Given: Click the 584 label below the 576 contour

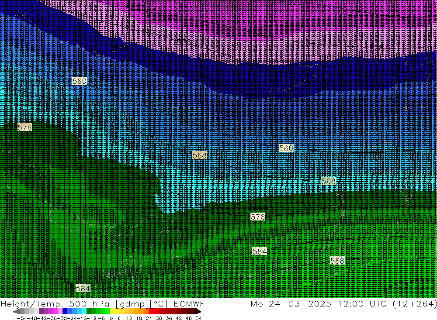Looking at the screenshot, I should (x=259, y=251).
